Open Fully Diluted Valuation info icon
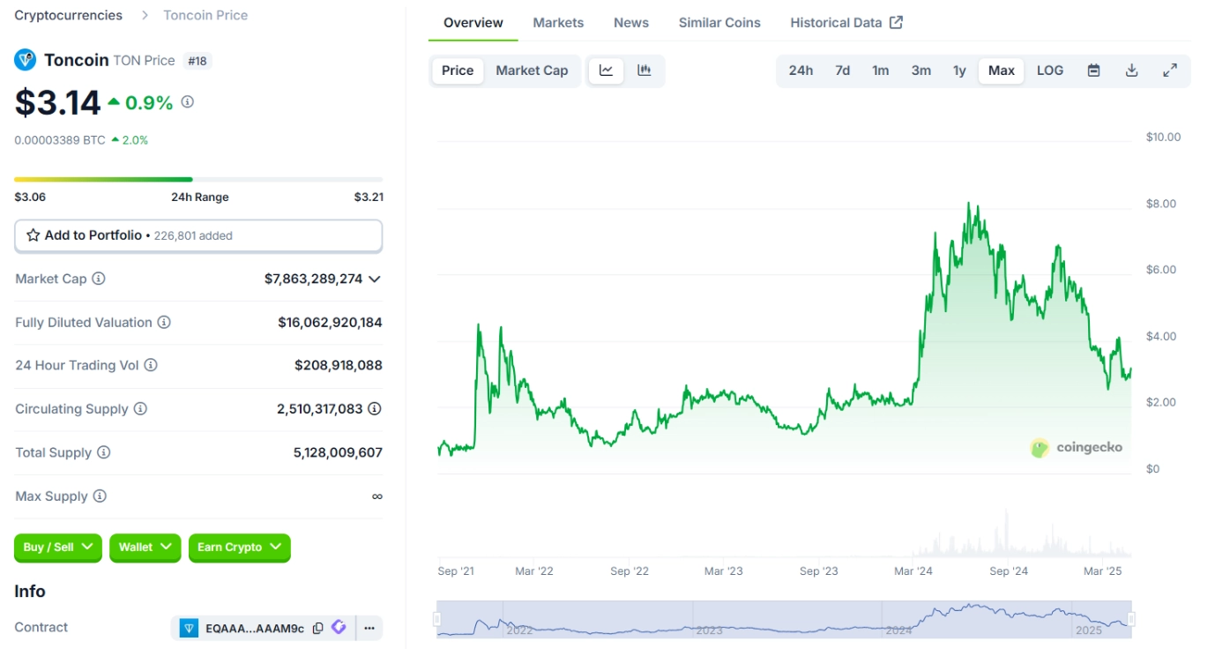 coord(164,323)
